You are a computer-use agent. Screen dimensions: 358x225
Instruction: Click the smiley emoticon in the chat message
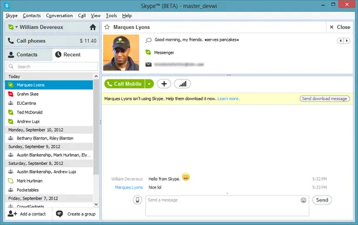186,177
